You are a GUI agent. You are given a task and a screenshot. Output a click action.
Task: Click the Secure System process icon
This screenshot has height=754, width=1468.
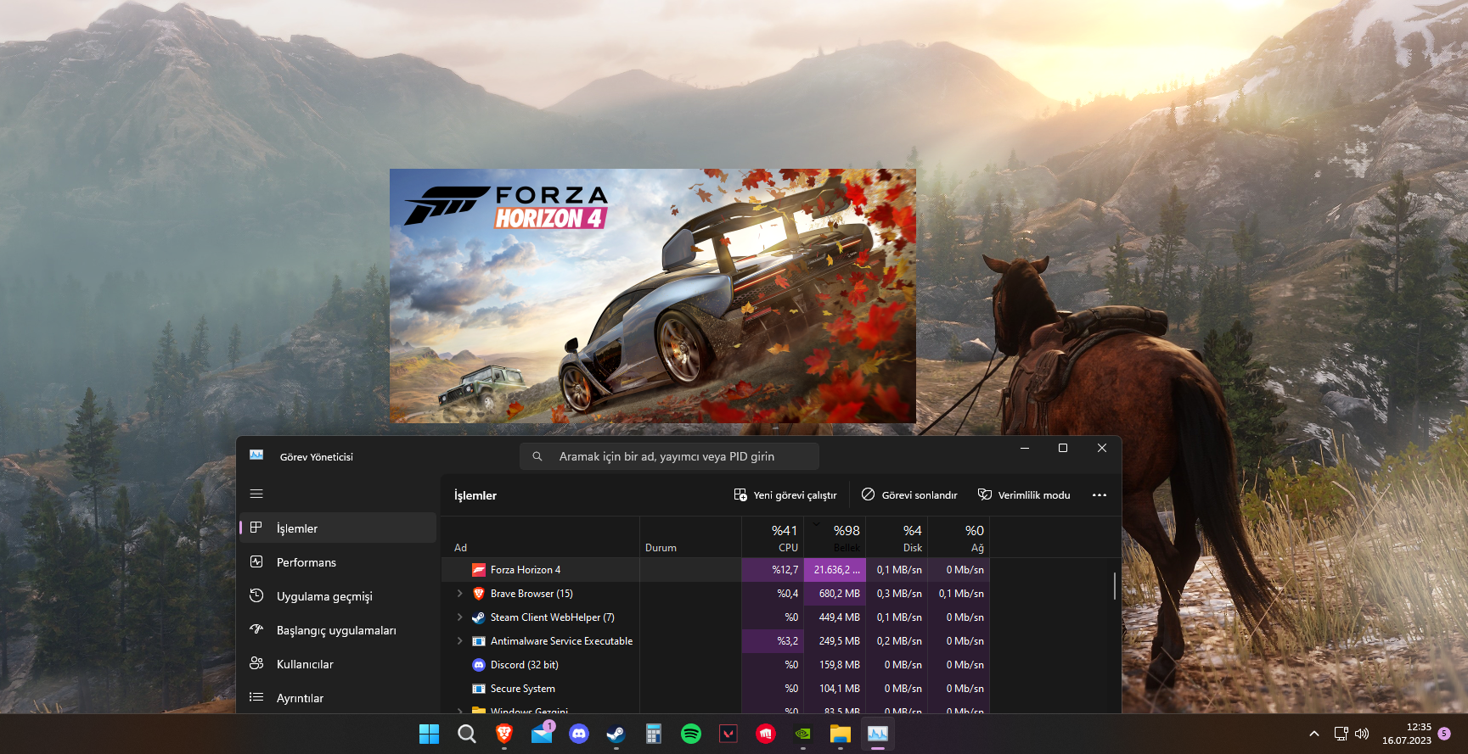(479, 689)
